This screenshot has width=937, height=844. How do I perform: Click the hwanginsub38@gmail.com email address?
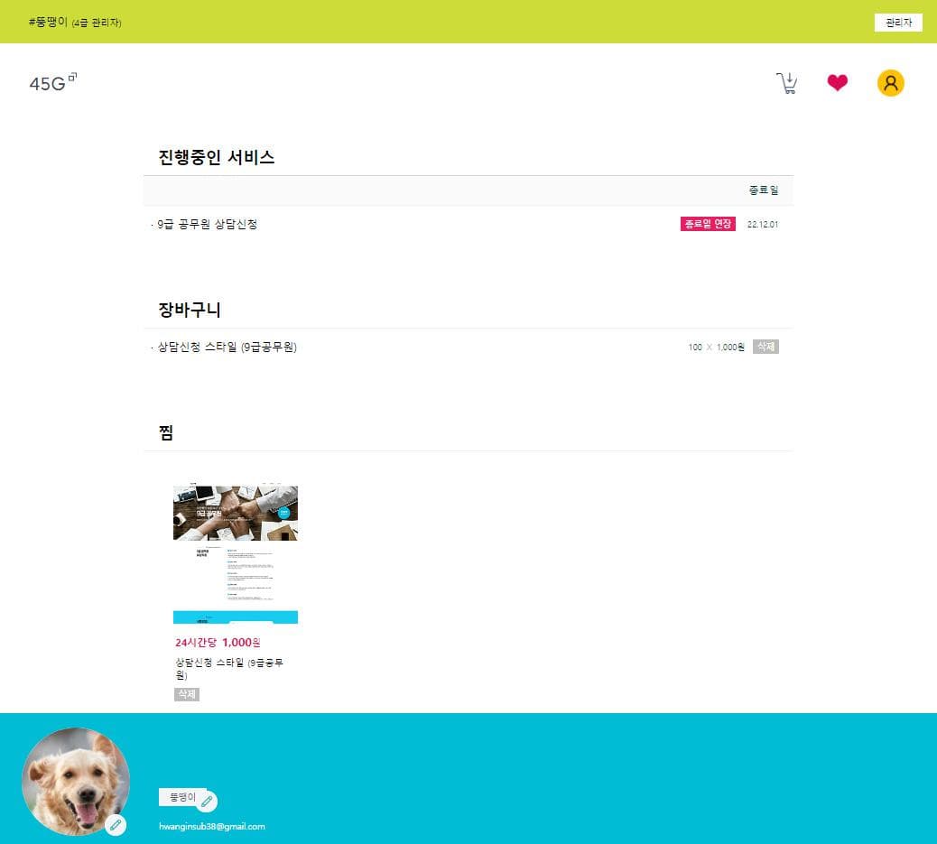click(212, 826)
